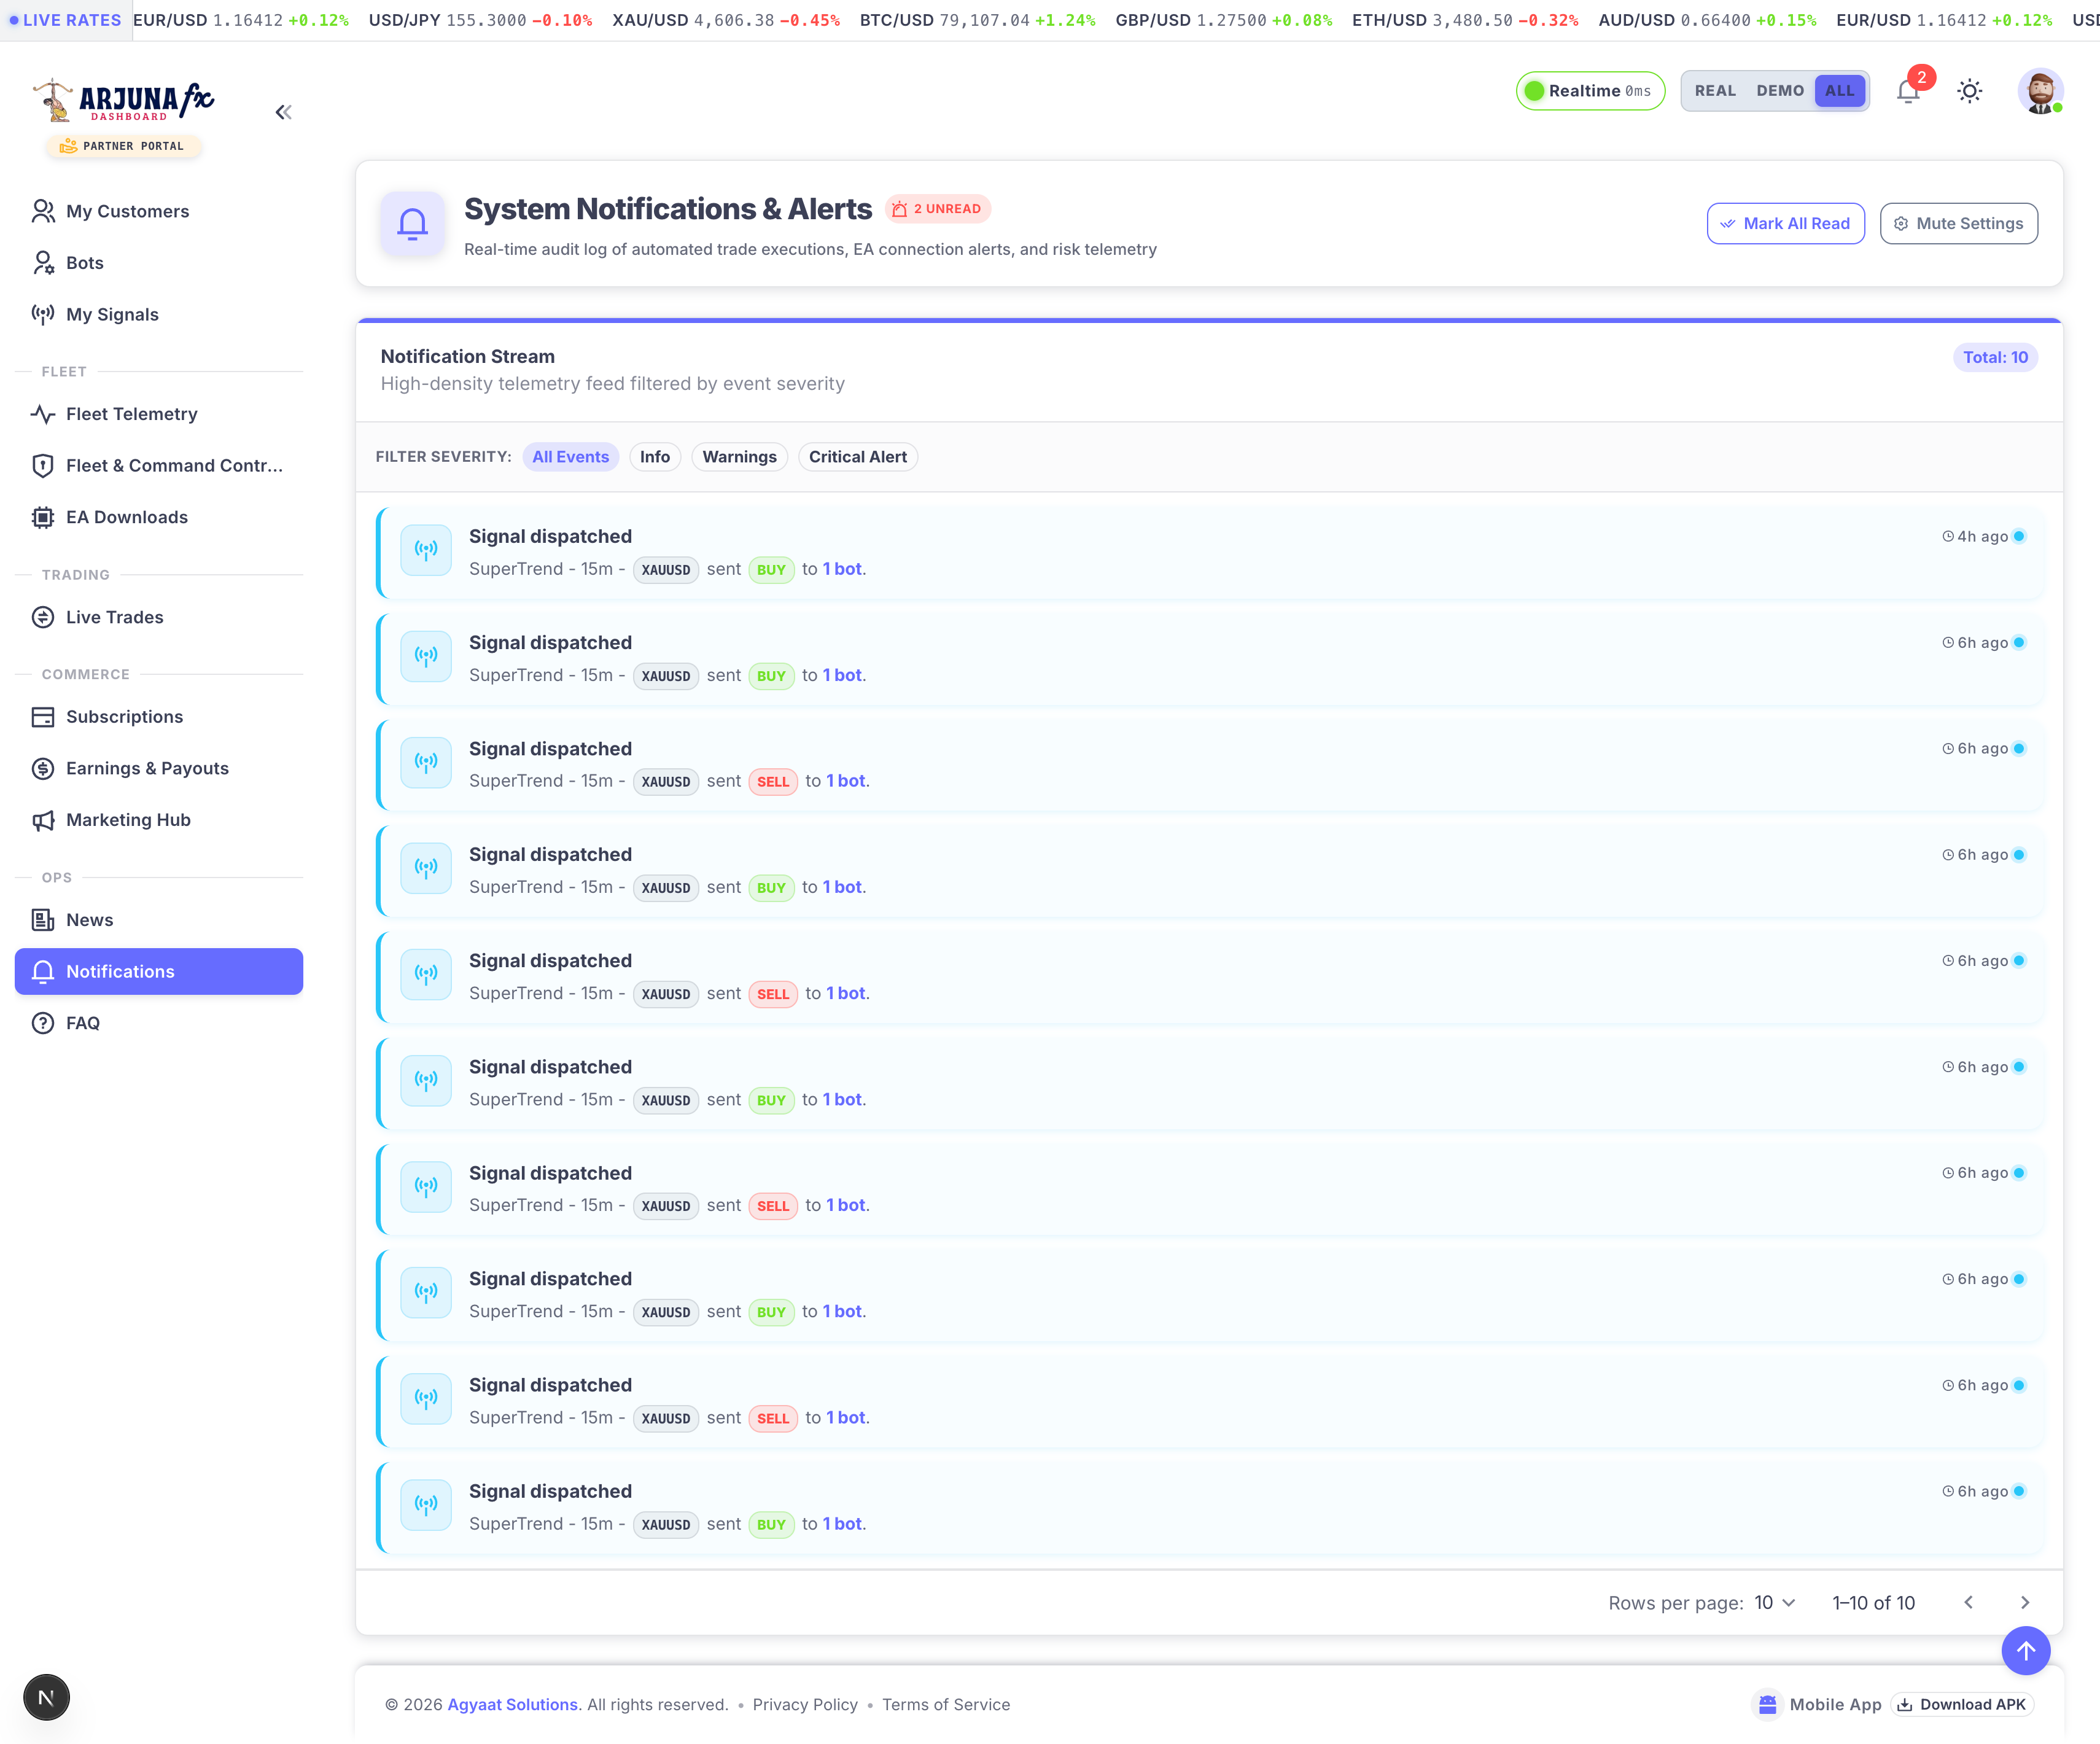Collapse the sidebar with double-chevron icon
Image resolution: width=2100 pixels, height=1744 pixels.
[283, 112]
